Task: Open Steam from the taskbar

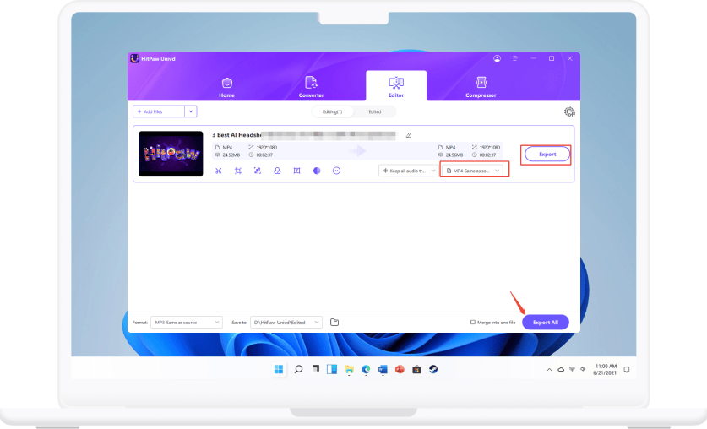Action: tap(433, 370)
